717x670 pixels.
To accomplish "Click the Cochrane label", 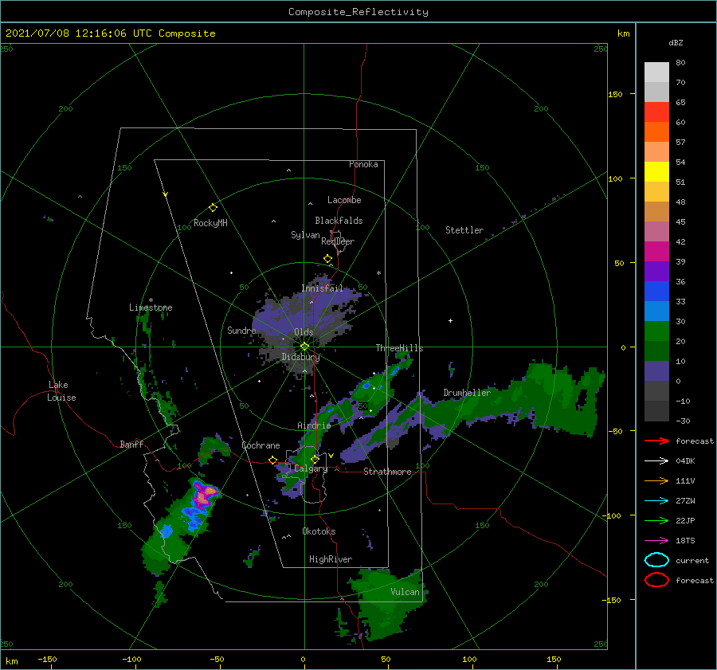I will tap(261, 445).
